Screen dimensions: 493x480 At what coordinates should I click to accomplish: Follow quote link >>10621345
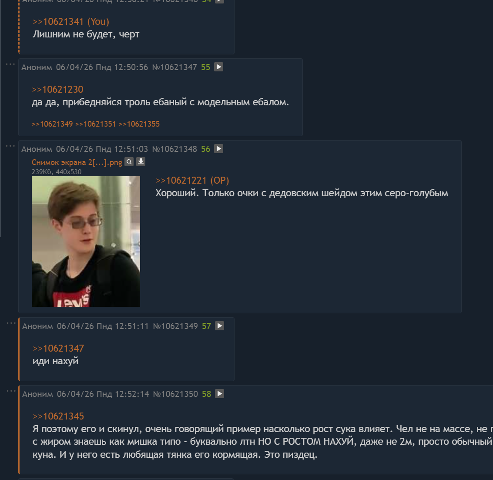click(x=58, y=416)
